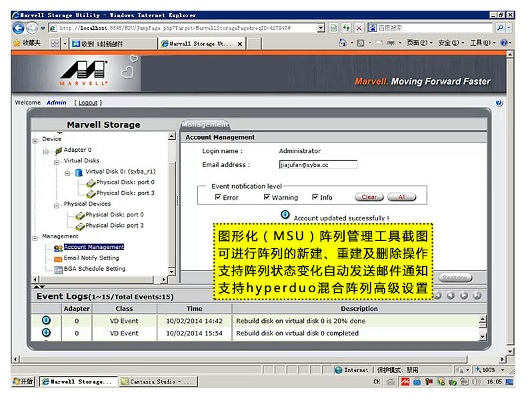Collapse the Virtual Disks tree node
526x408 pixels.
click(57, 162)
